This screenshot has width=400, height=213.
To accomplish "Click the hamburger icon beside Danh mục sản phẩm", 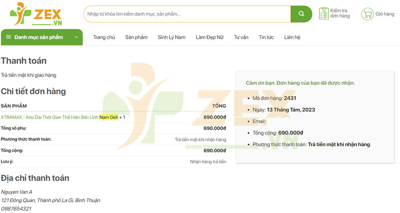I will pyautogui.click(x=8, y=37).
